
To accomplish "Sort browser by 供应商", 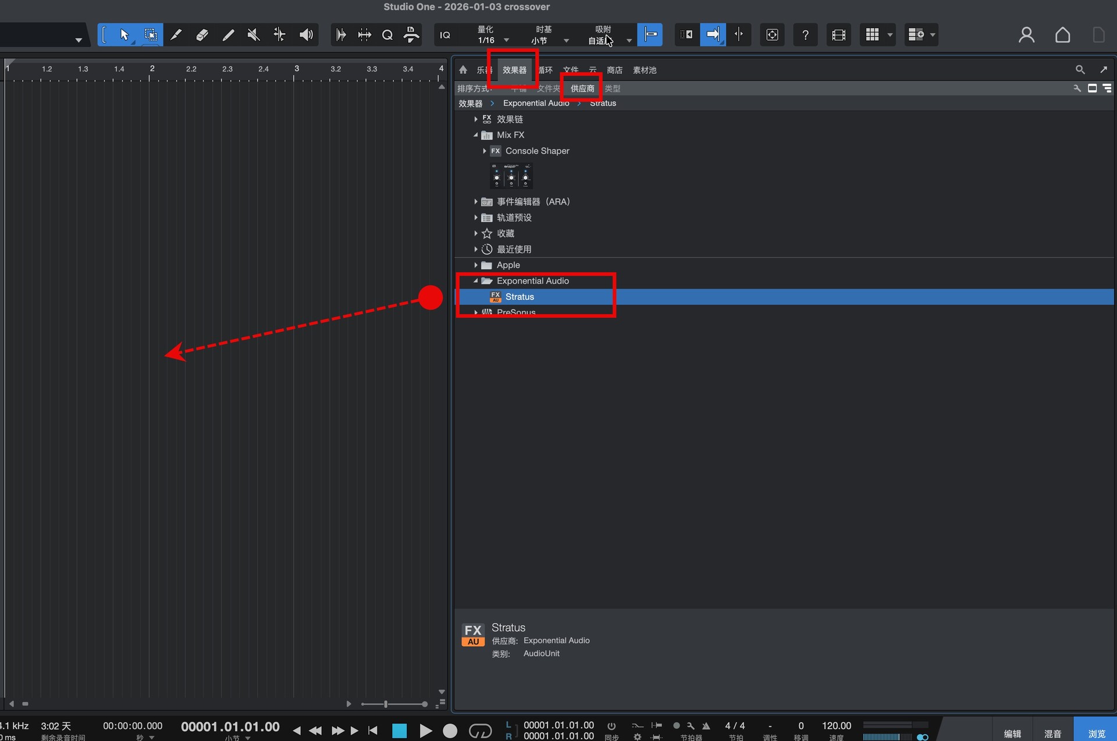I will (582, 88).
